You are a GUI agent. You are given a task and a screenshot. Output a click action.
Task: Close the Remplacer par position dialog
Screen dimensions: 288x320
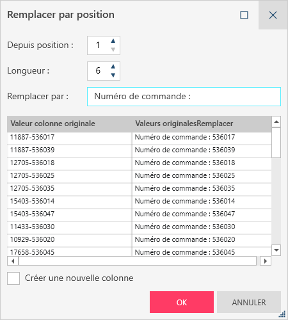click(x=273, y=15)
